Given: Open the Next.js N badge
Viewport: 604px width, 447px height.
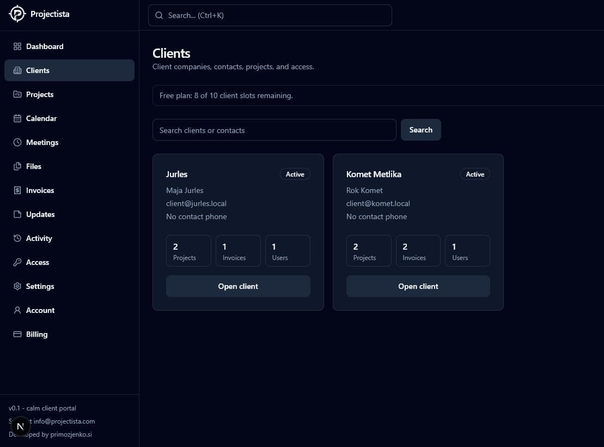Looking at the screenshot, I should pyautogui.click(x=20, y=426).
